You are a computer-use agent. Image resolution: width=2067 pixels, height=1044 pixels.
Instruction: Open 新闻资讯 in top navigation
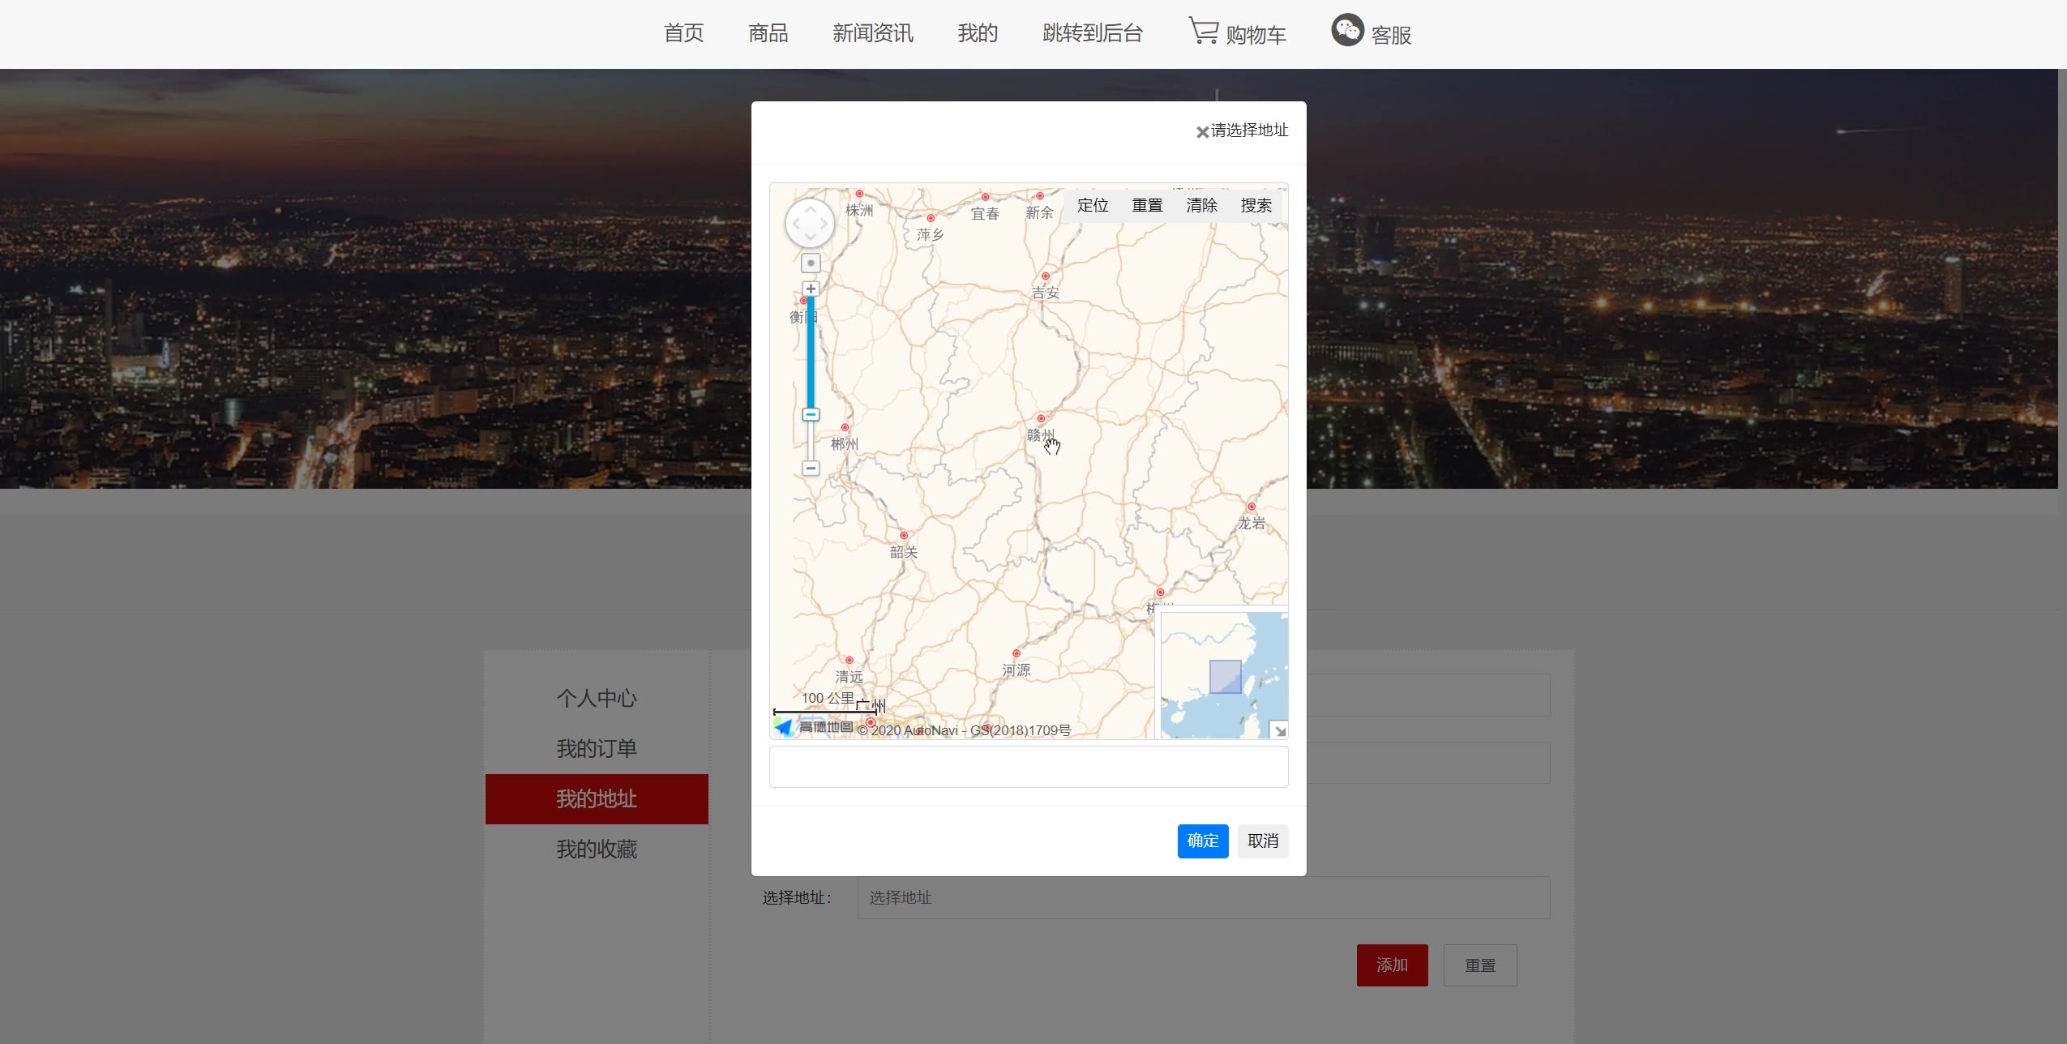click(872, 33)
